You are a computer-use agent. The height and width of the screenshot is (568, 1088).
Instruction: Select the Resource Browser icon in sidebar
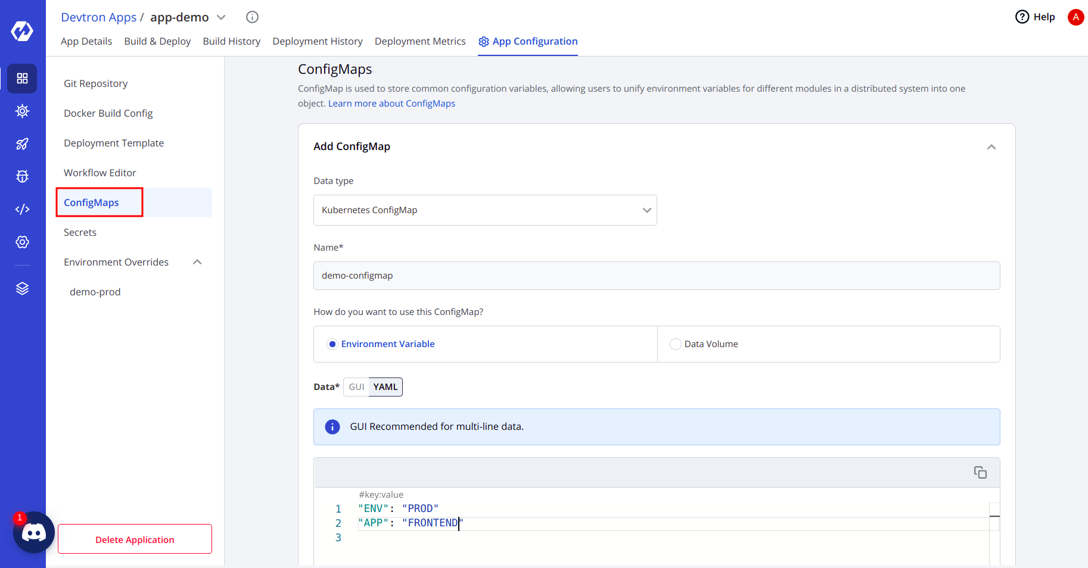click(22, 111)
